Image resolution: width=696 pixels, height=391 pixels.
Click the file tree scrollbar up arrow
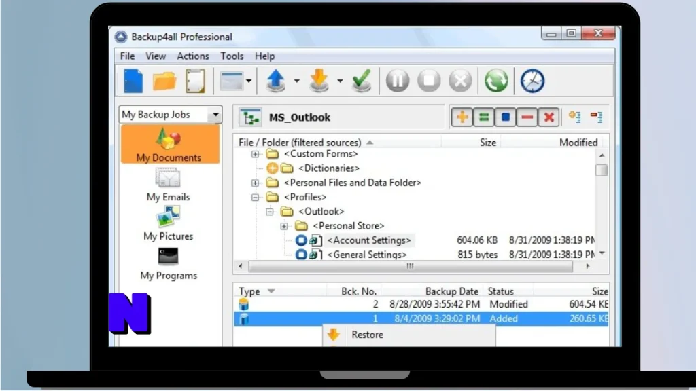point(602,155)
